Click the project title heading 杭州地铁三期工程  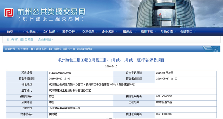pyautogui.click(x=111, y=60)
